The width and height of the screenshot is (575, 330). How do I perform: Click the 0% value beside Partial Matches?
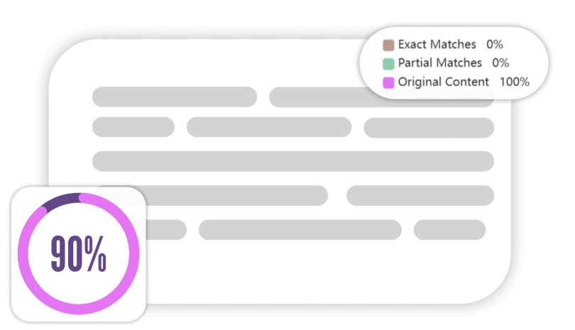pyautogui.click(x=500, y=63)
